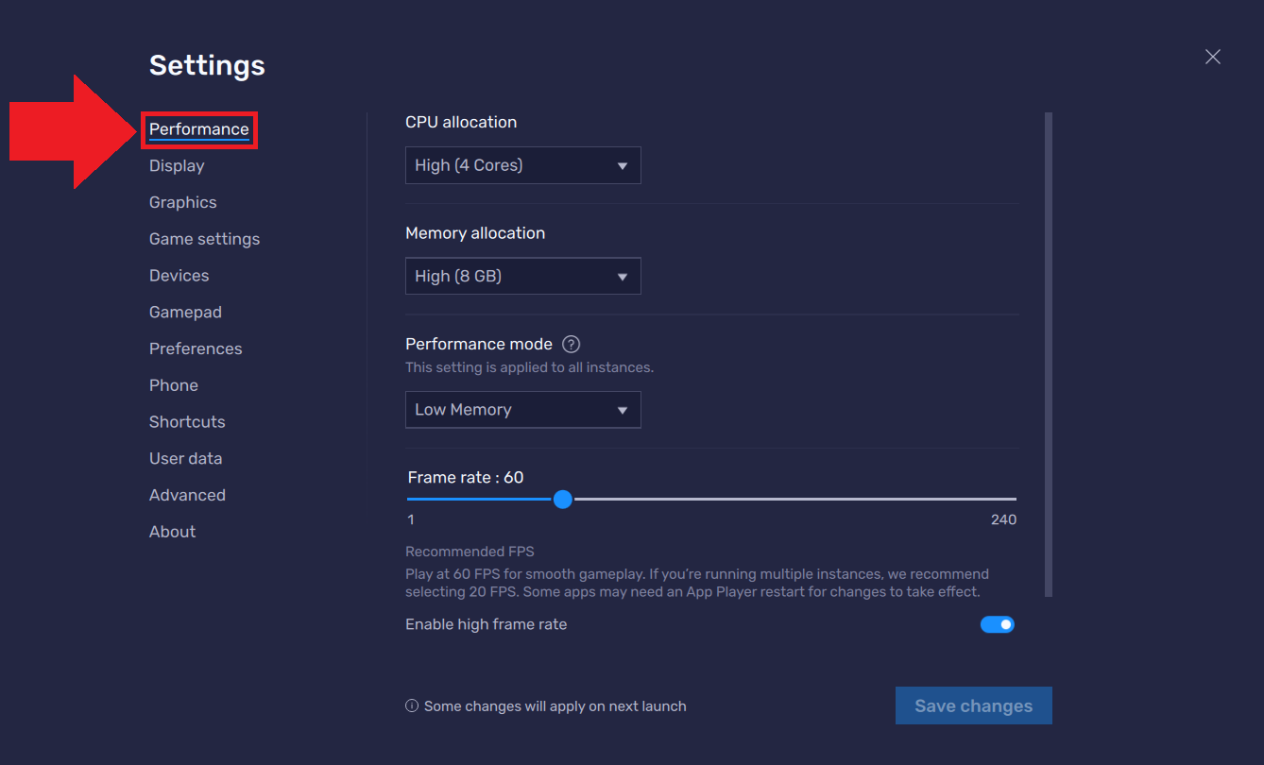Viewport: 1264px width, 765px height.
Task: Close the Settings window with X
Action: (1213, 57)
